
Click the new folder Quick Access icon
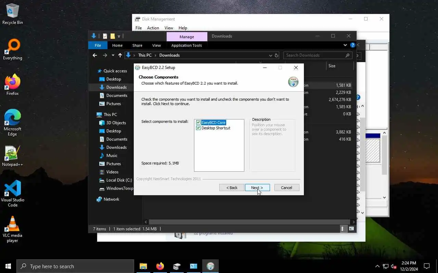pos(113,36)
